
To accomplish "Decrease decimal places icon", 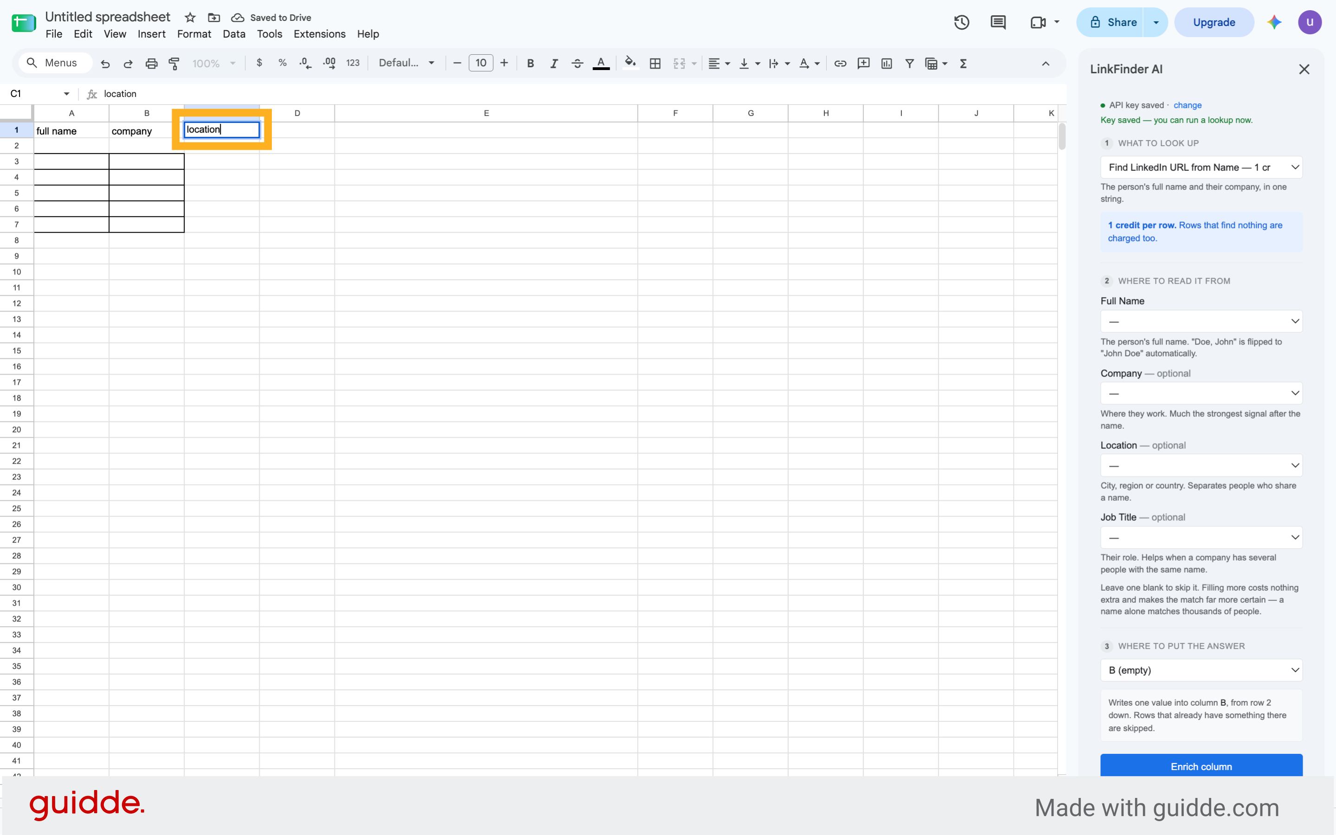I will point(305,64).
